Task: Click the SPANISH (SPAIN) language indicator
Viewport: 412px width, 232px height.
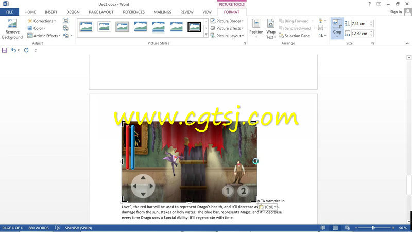Action: tap(78, 228)
